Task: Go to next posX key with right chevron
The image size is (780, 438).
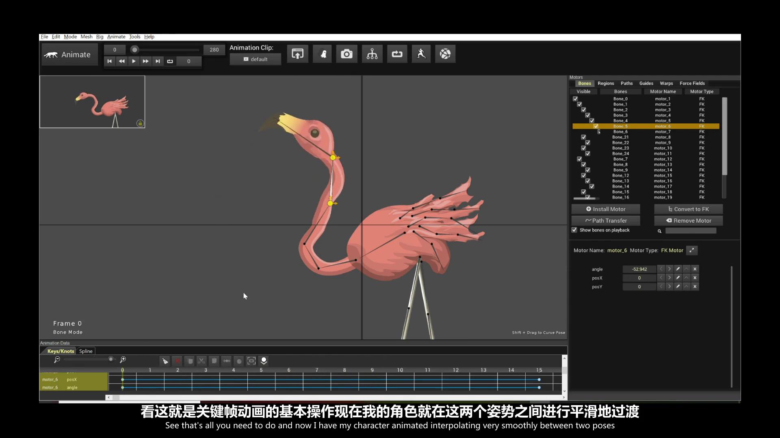Action: point(669,278)
